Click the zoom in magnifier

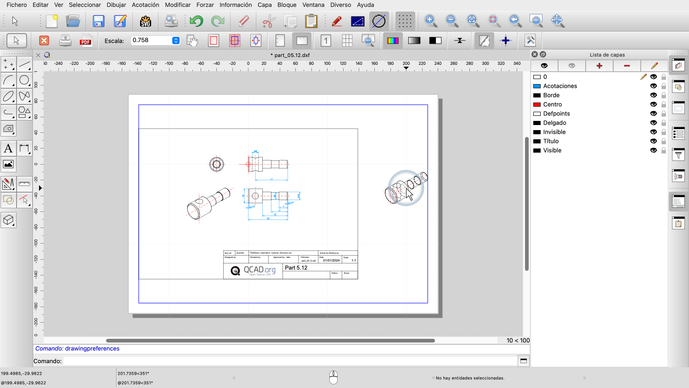click(x=430, y=21)
